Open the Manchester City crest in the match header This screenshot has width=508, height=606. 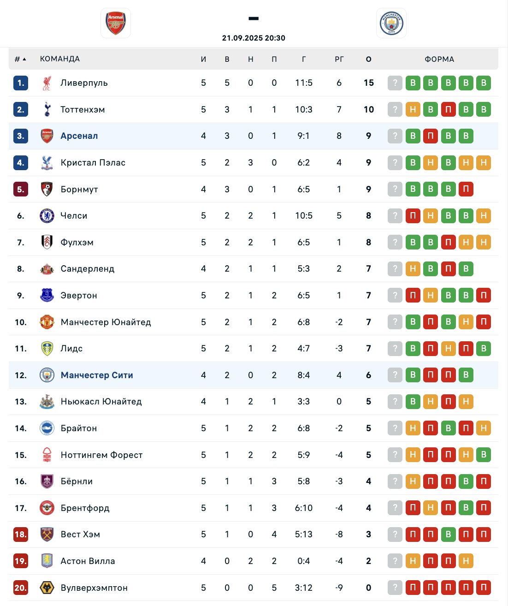[391, 23]
